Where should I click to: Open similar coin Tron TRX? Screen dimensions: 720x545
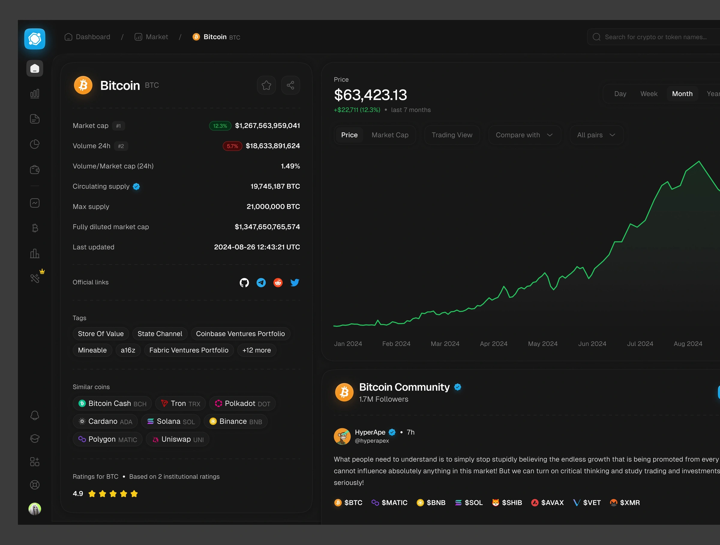coord(181,404)
